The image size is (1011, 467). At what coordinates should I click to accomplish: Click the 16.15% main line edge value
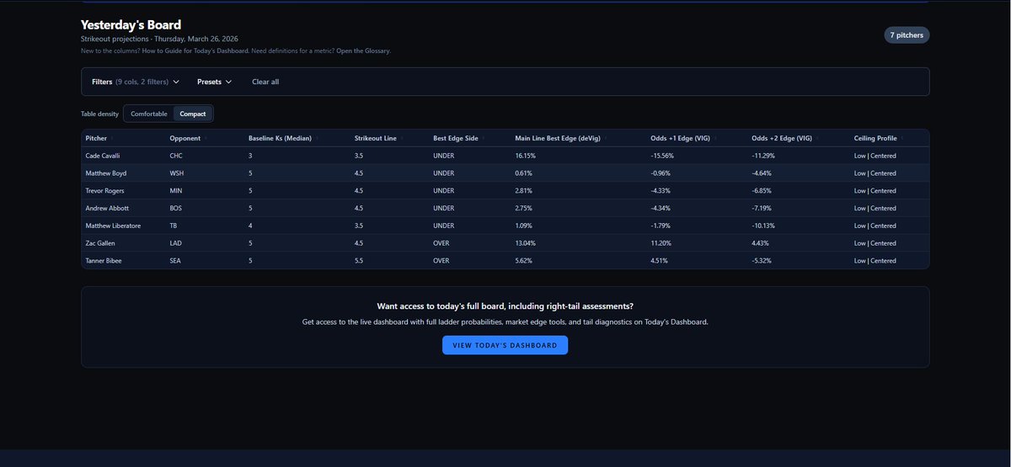pos(526,156)
